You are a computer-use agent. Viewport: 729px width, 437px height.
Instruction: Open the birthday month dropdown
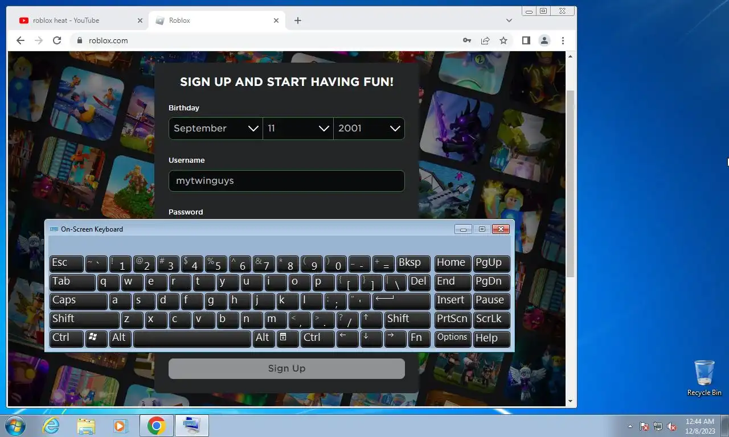click(x=216, y=129)
